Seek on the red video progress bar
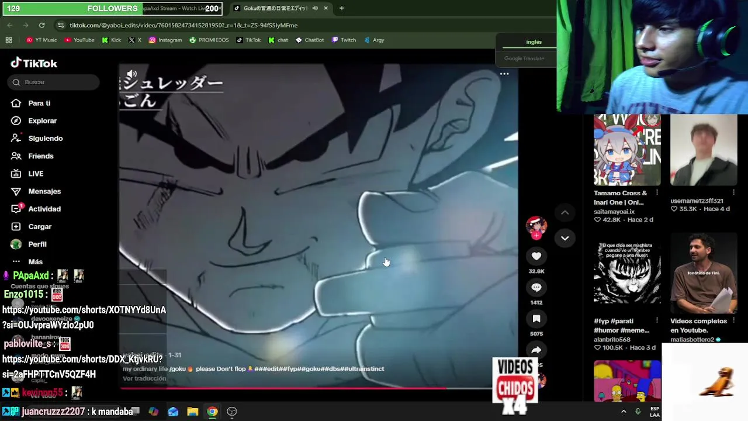 (x=306, y=388)
